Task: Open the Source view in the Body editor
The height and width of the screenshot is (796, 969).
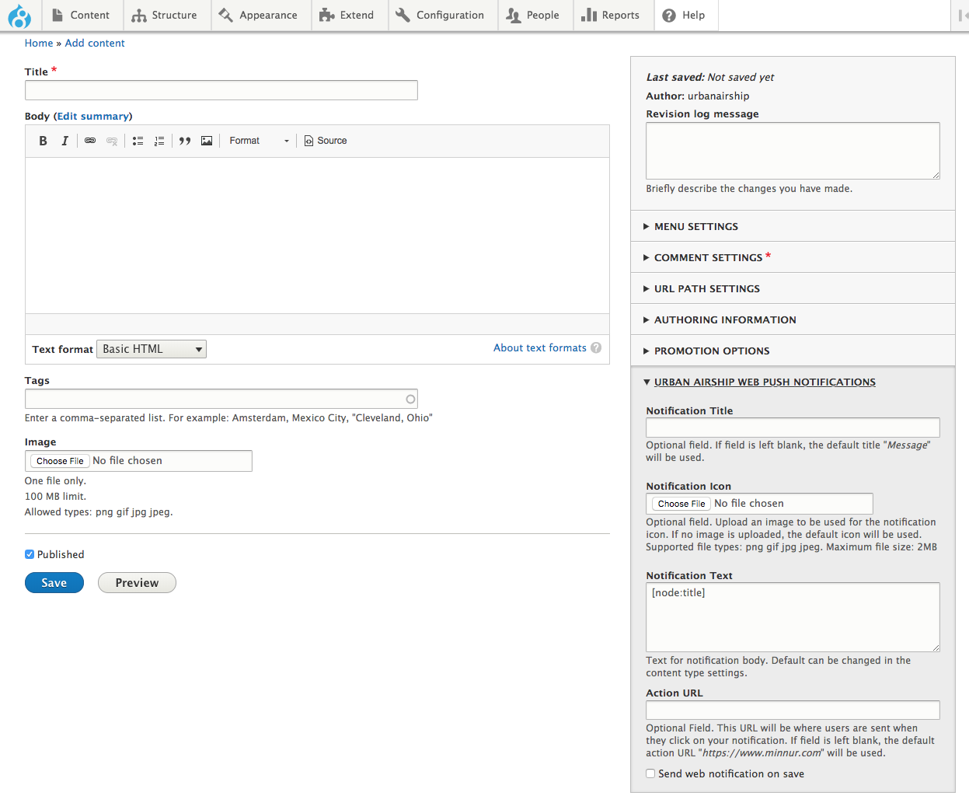Action: [325, 141]
